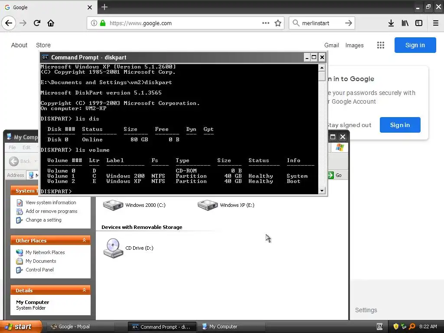Open the Google Store link

pos(43,45)
